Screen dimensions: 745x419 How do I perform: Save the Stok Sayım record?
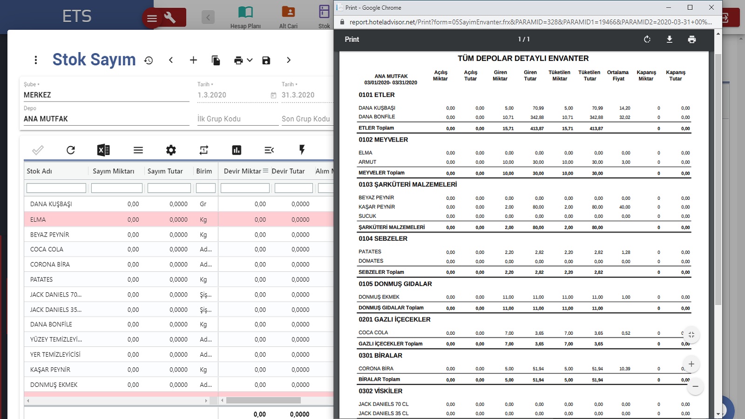[266, 61]
